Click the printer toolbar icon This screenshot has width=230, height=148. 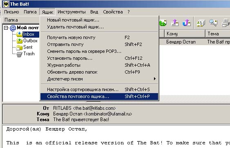point(226,23)
